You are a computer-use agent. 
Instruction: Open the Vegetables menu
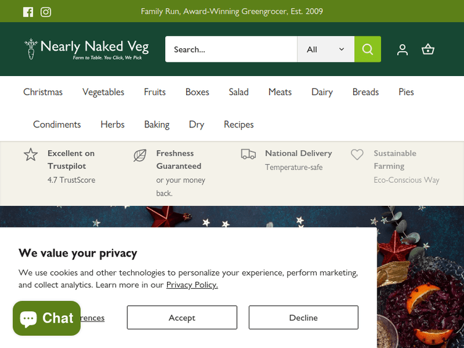tap(103, 92)
